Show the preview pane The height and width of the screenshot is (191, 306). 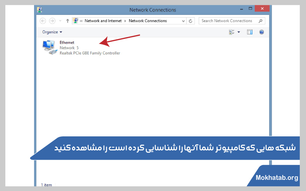250,32
